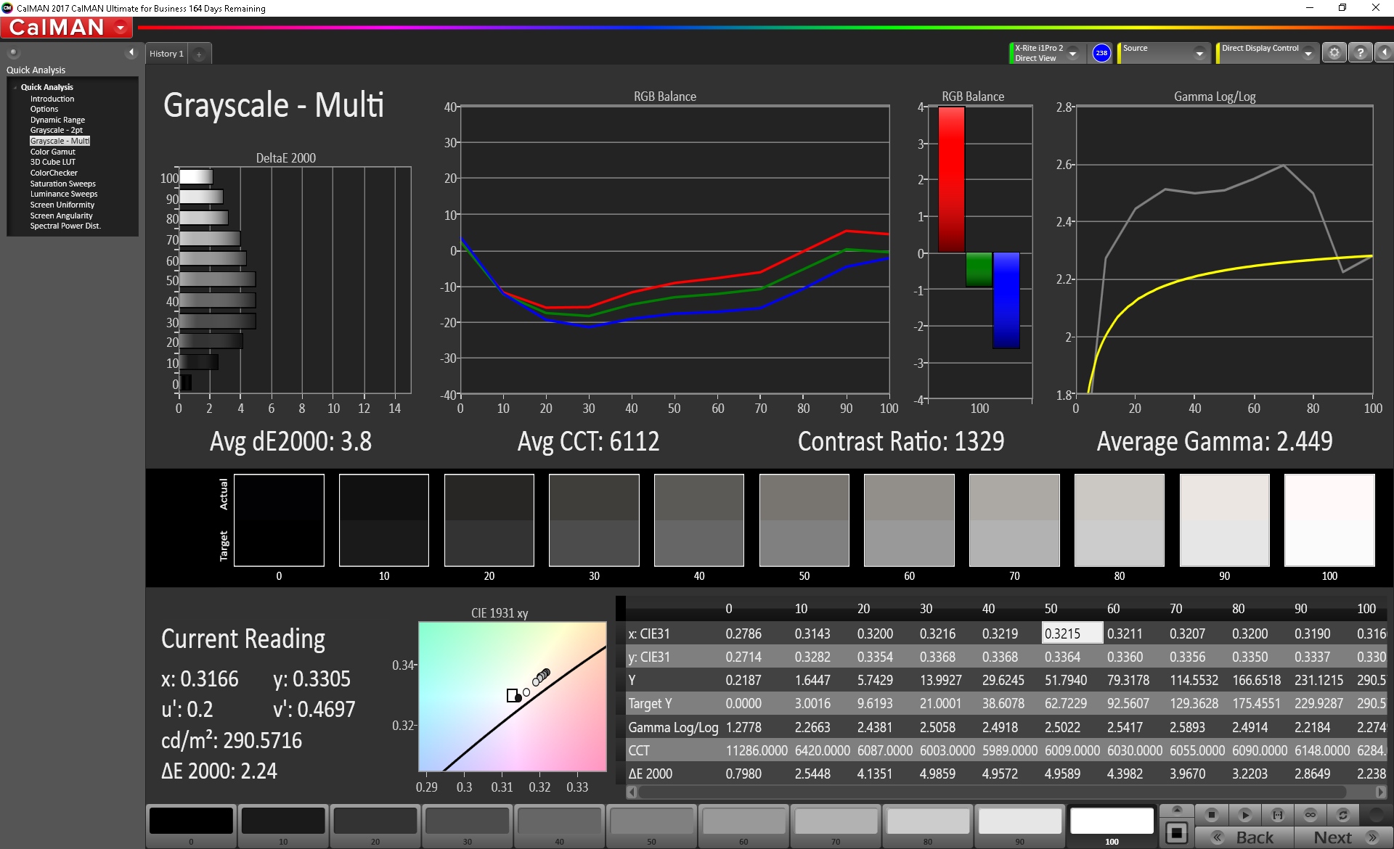Image resolution: width=1394 pixels, height=849 pixels.
Task: Open the Direct Display Control dropdown
Action: [1308, 53]
